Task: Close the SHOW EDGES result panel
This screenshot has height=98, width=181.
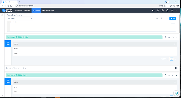Action: pos(177,37)
